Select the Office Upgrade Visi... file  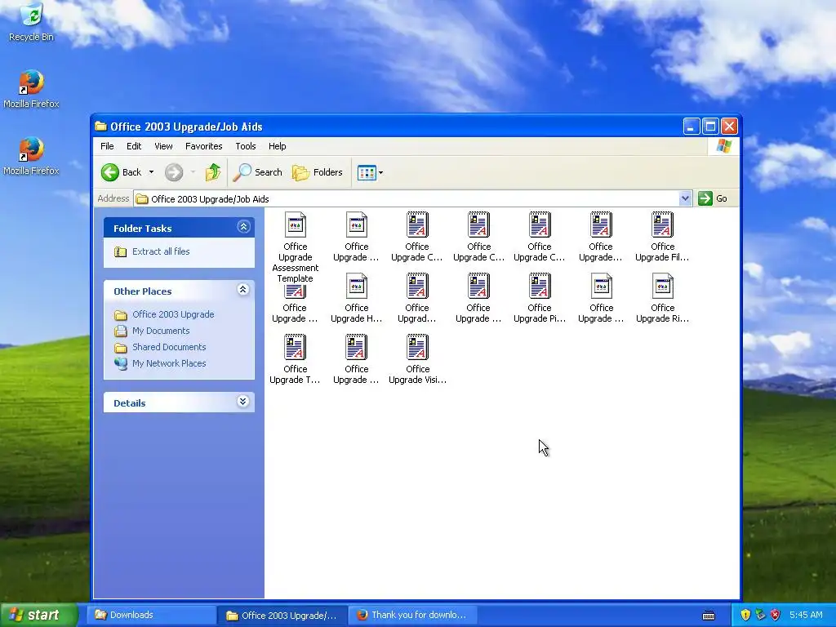417,360
